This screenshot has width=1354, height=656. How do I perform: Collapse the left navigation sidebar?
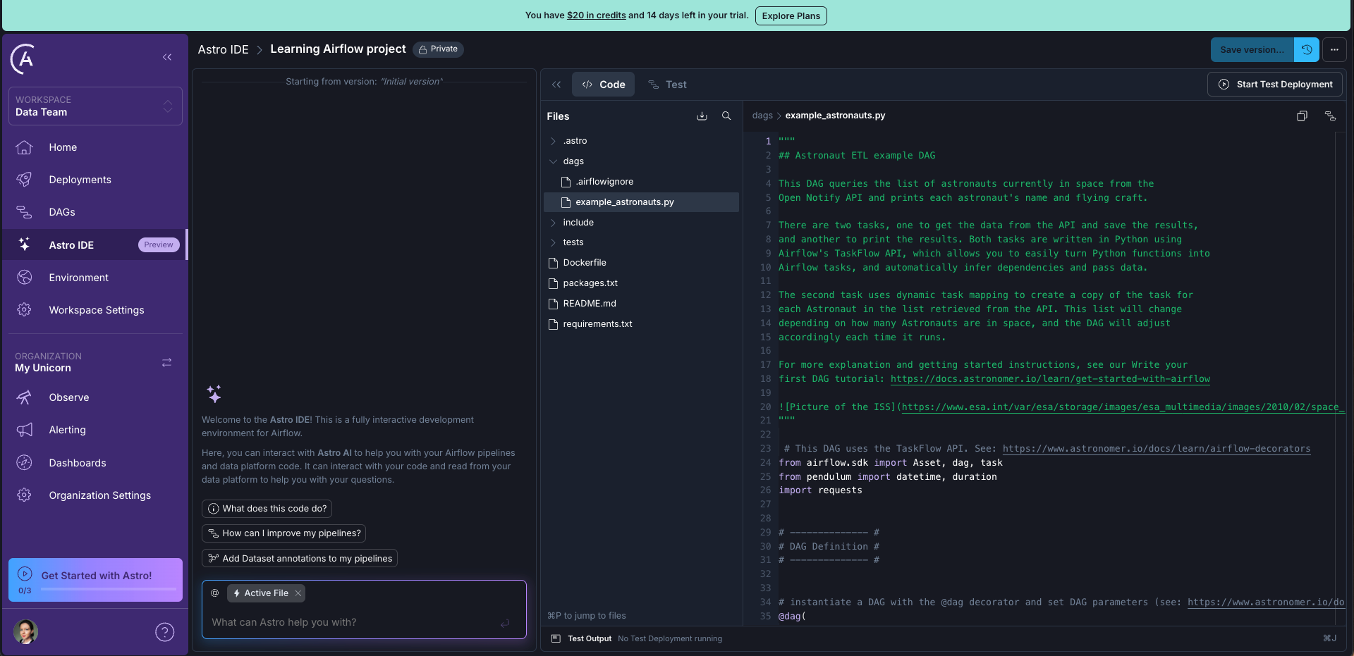(x=167, y=57)
